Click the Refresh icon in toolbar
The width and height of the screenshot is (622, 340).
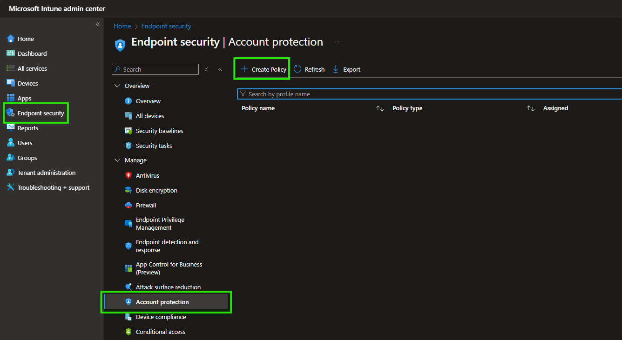click(297, 69)
